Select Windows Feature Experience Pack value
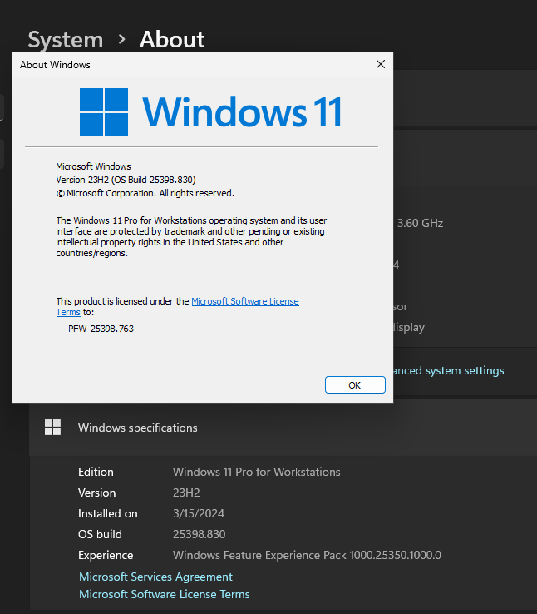 307,555
